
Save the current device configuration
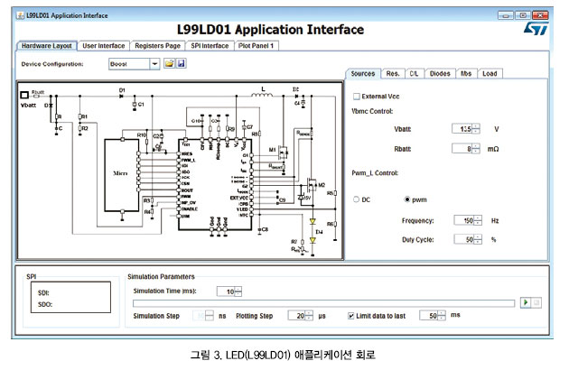(x=181, y=64)
